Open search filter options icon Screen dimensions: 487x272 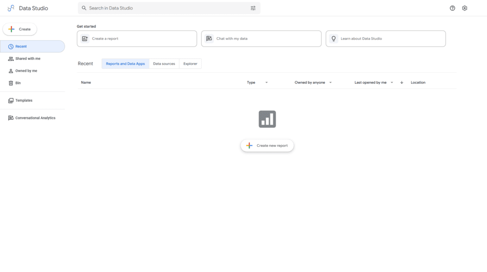tap(253, 8)
